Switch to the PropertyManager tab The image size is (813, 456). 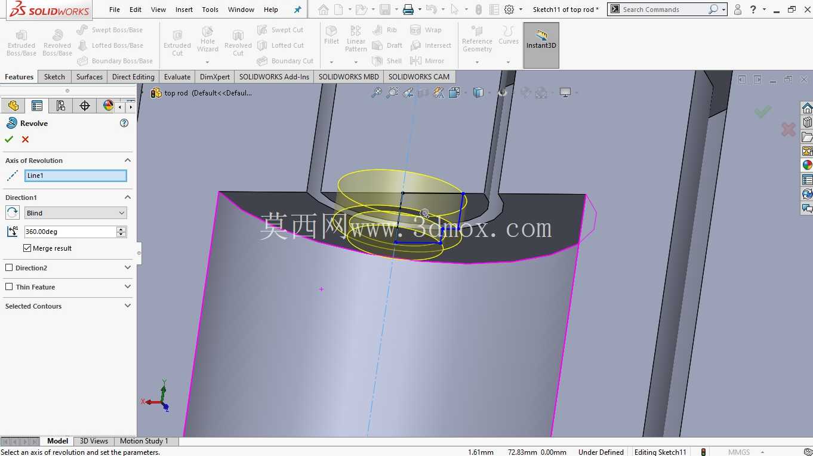(37, 106)
